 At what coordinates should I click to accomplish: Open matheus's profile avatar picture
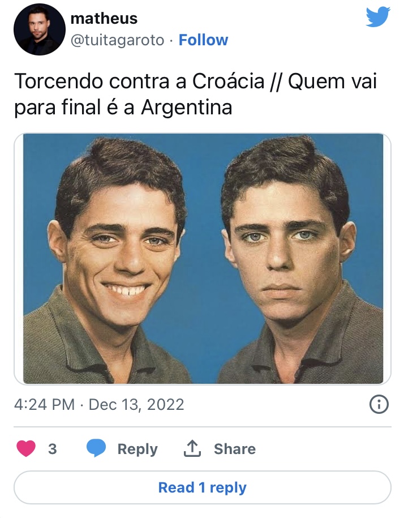[x=39, y=29]
